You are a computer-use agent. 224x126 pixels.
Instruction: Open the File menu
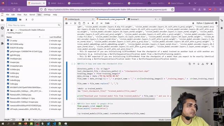[x=7, y=15]
